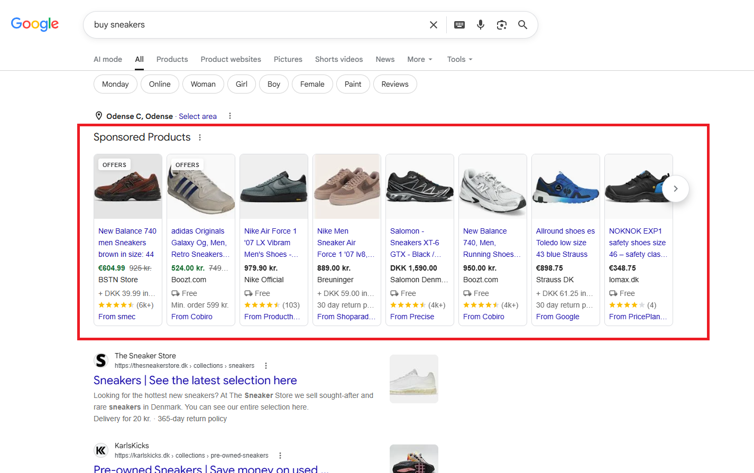Open the Products tab
The image size is (754, 473).
(172, 59)
